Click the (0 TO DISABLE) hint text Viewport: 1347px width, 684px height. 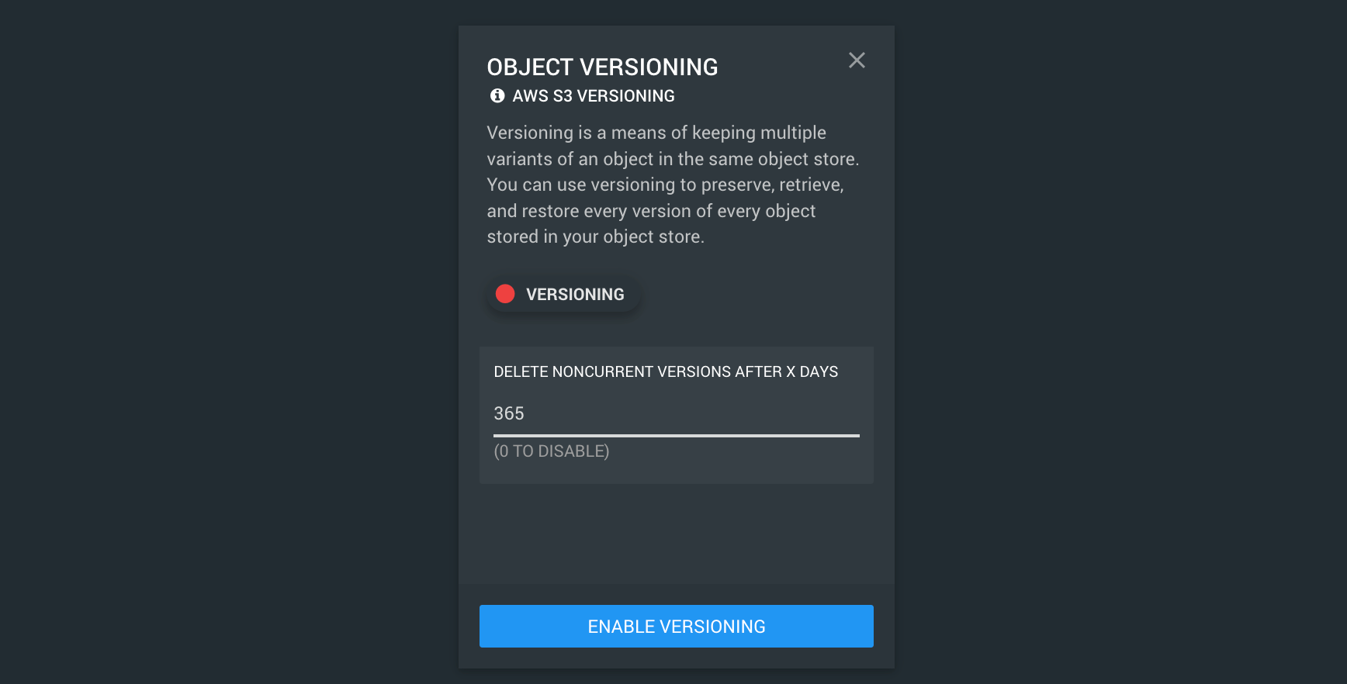[x=552, y=451]
